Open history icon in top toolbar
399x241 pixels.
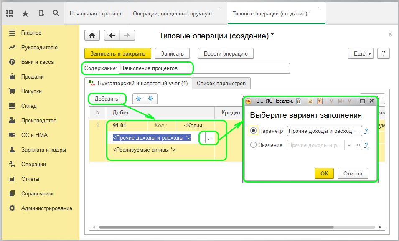coord(41,13)
